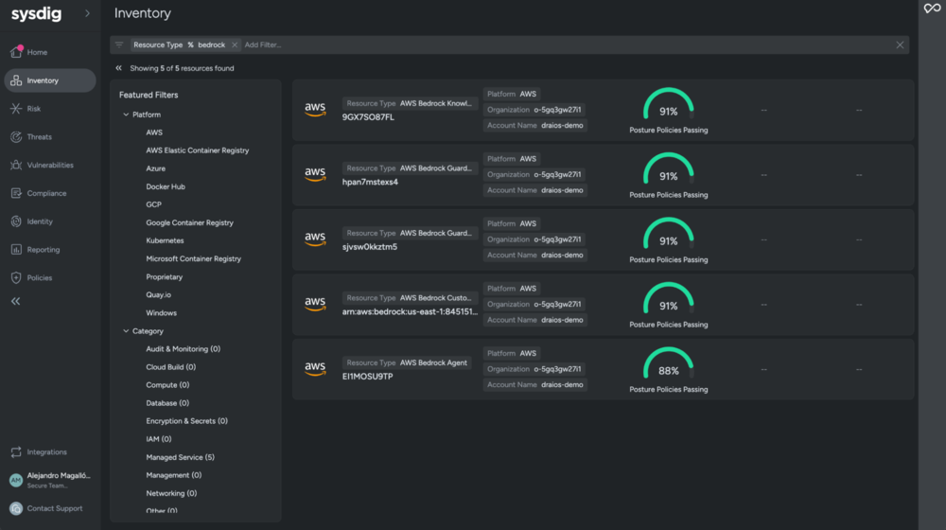
Task: Filter by Google Container Registry
Action: (189, 222)
